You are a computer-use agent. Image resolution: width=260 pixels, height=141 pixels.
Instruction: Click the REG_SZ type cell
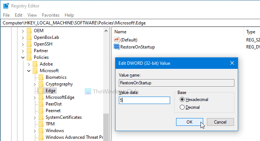click(x=253, y=40)
